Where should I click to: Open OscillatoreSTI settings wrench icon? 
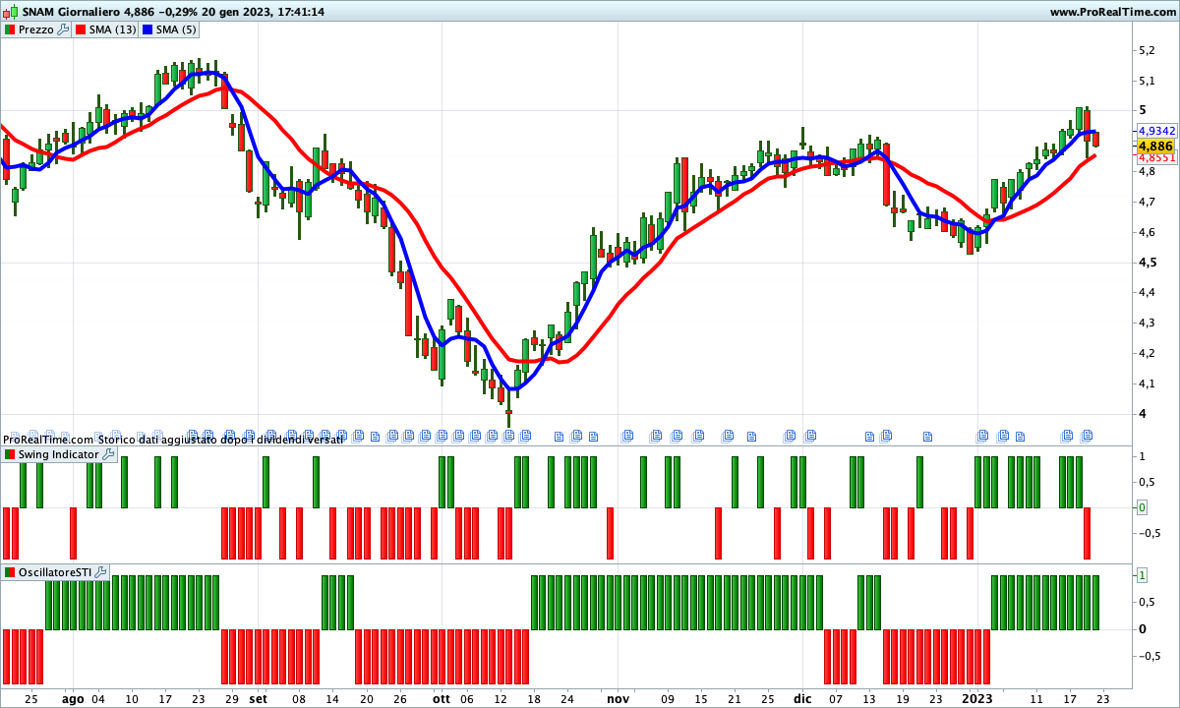(x=100, y=571)
